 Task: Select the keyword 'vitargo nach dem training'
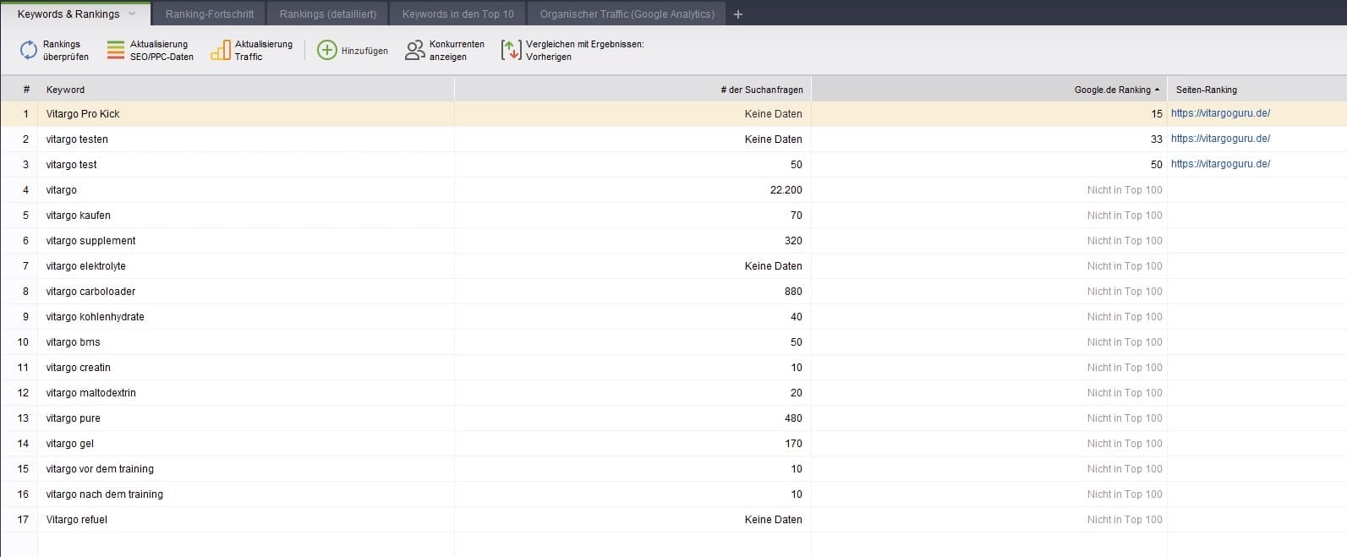coord(104,494)
